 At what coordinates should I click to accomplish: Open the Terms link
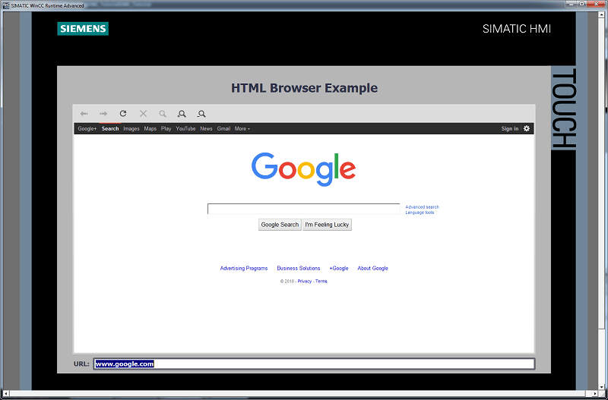coord(321,281)
